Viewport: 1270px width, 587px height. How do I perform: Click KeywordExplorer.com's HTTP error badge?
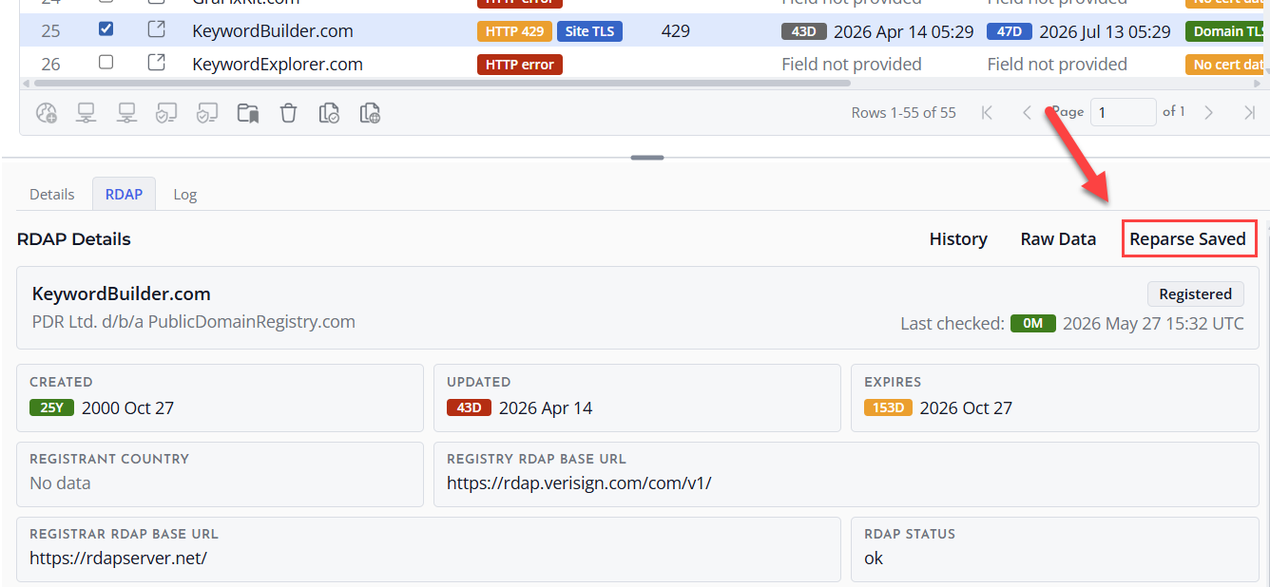[x=519, y=65]
